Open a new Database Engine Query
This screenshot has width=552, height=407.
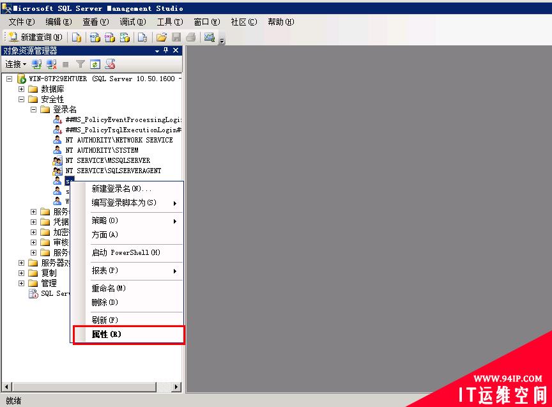77,37
